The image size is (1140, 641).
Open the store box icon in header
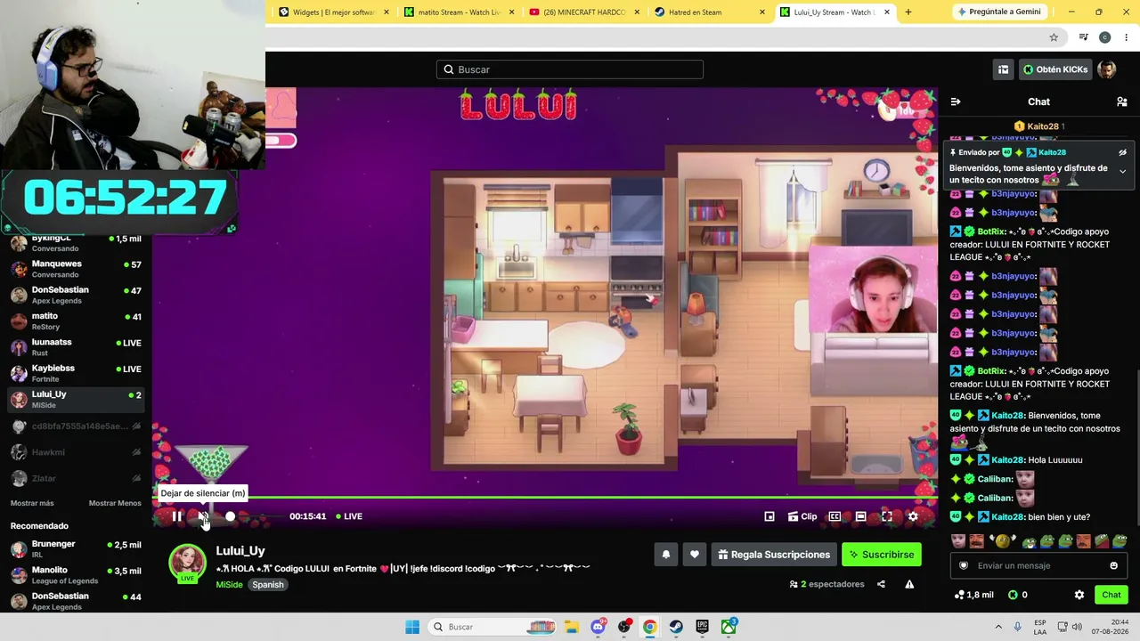click(1003, 69)
